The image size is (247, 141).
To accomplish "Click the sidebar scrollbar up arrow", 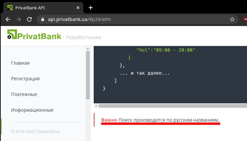I will coord(88,49).
